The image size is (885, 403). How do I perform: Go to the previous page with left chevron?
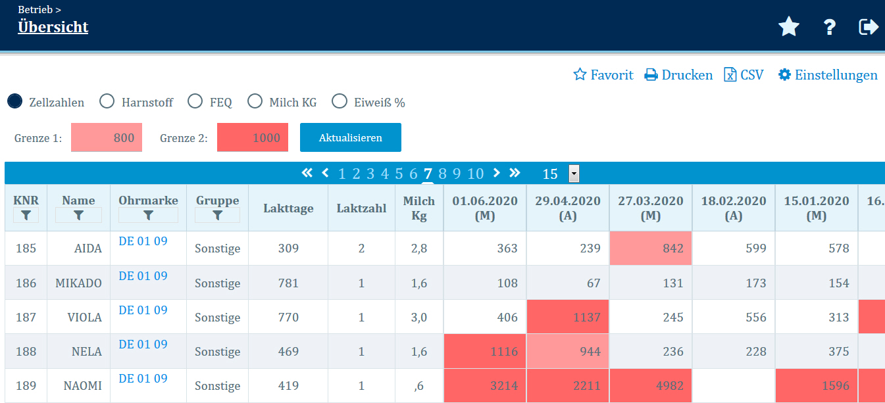point(325,173)
